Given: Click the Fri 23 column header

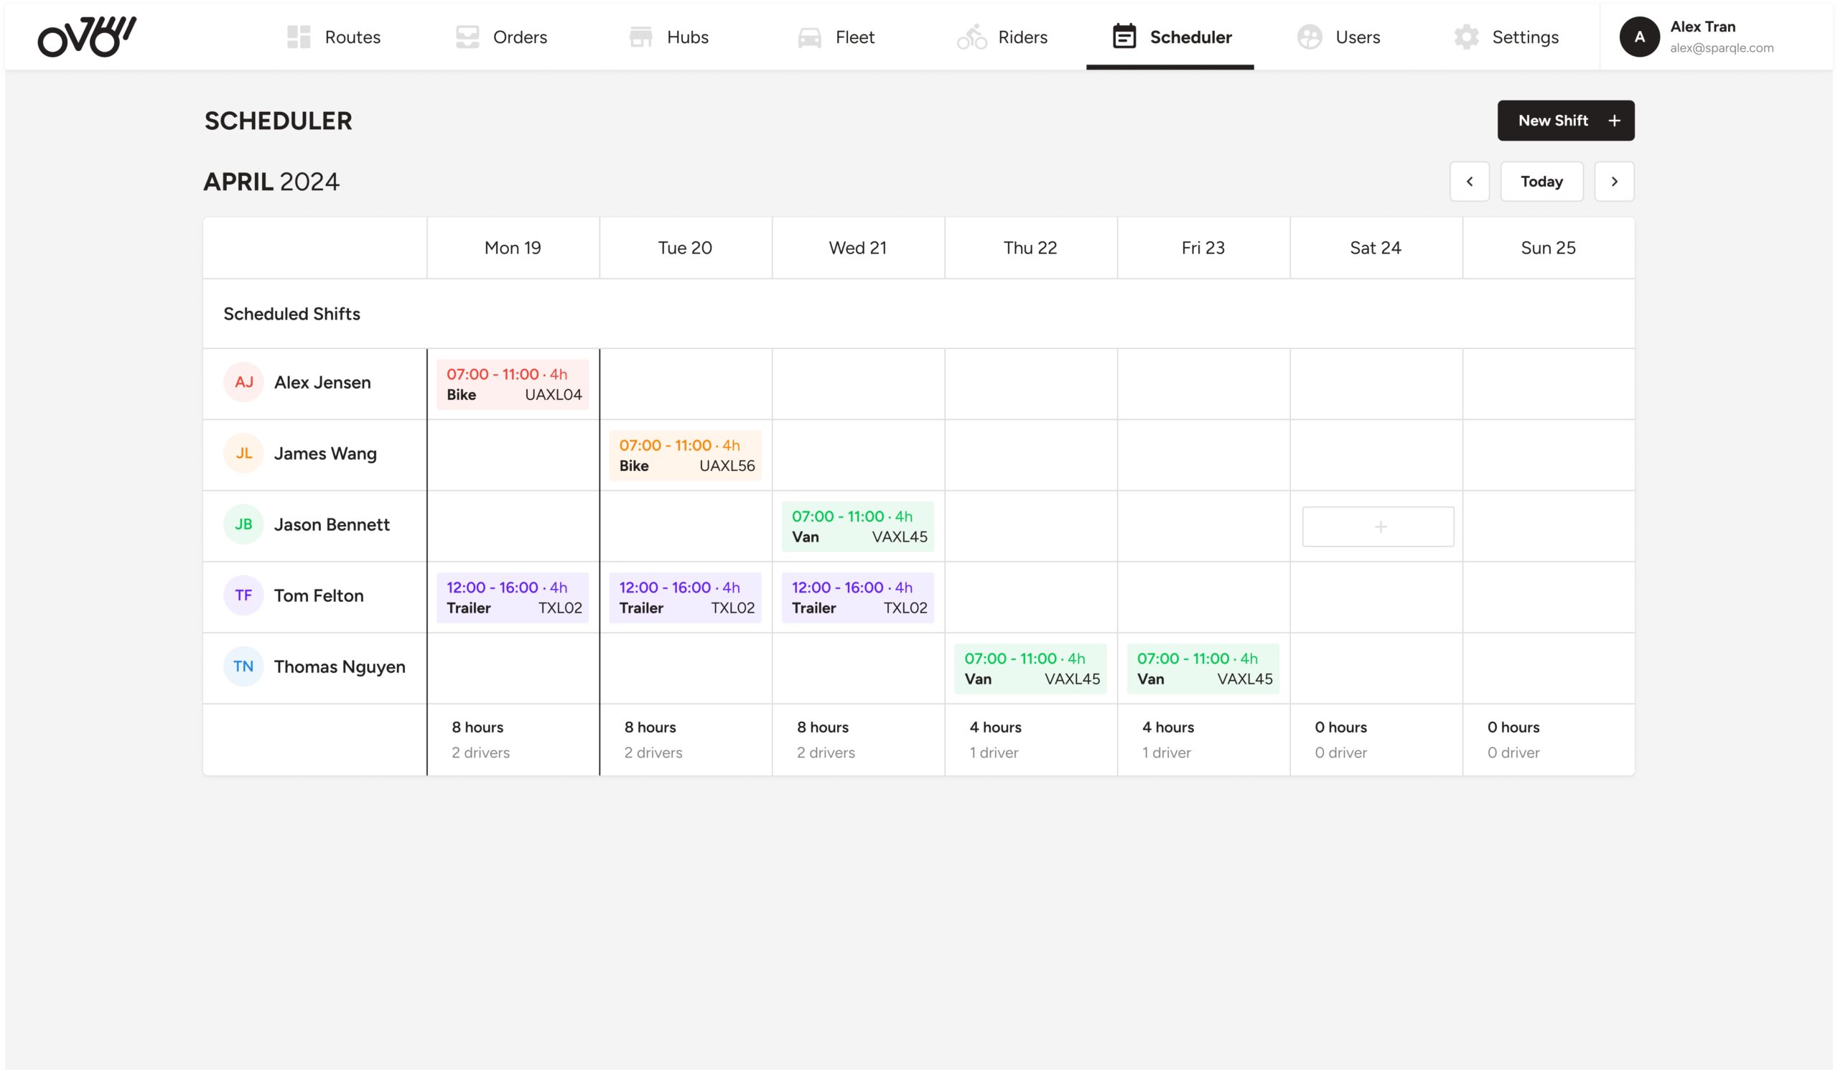Looking at the screenshot, I should pyautogui.click(x=1203, y=248).
